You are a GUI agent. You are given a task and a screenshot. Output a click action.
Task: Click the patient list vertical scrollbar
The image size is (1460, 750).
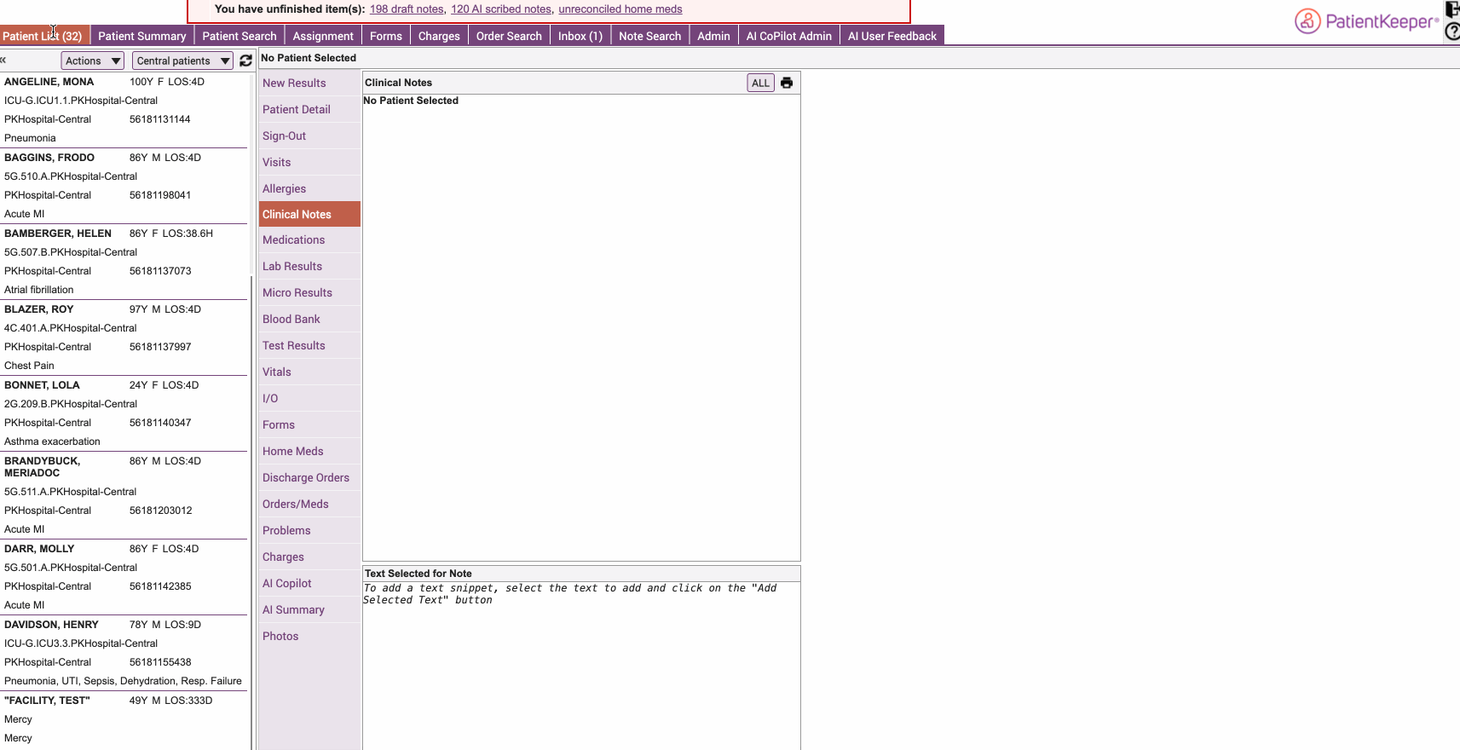251,426
